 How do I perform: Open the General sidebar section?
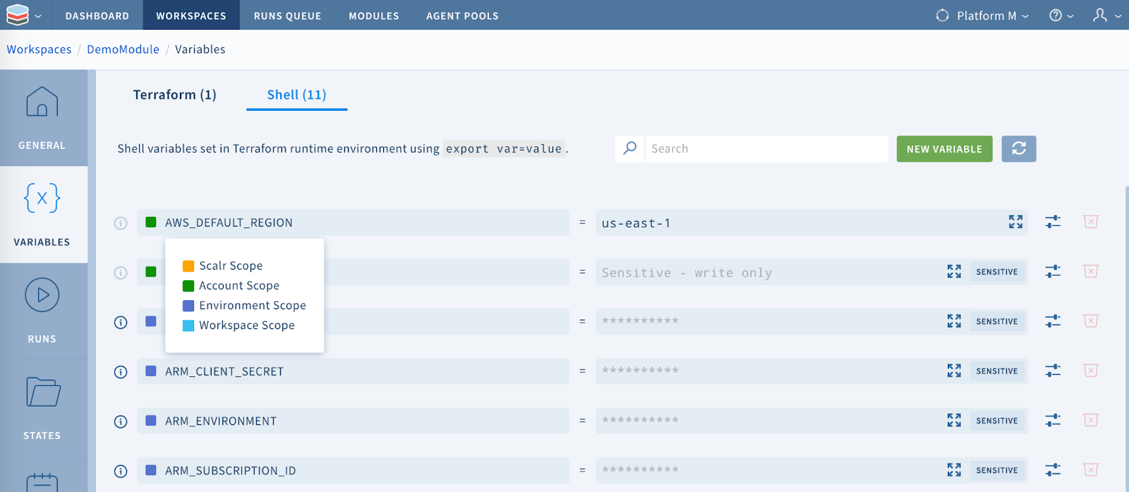[x=42, y=118]
